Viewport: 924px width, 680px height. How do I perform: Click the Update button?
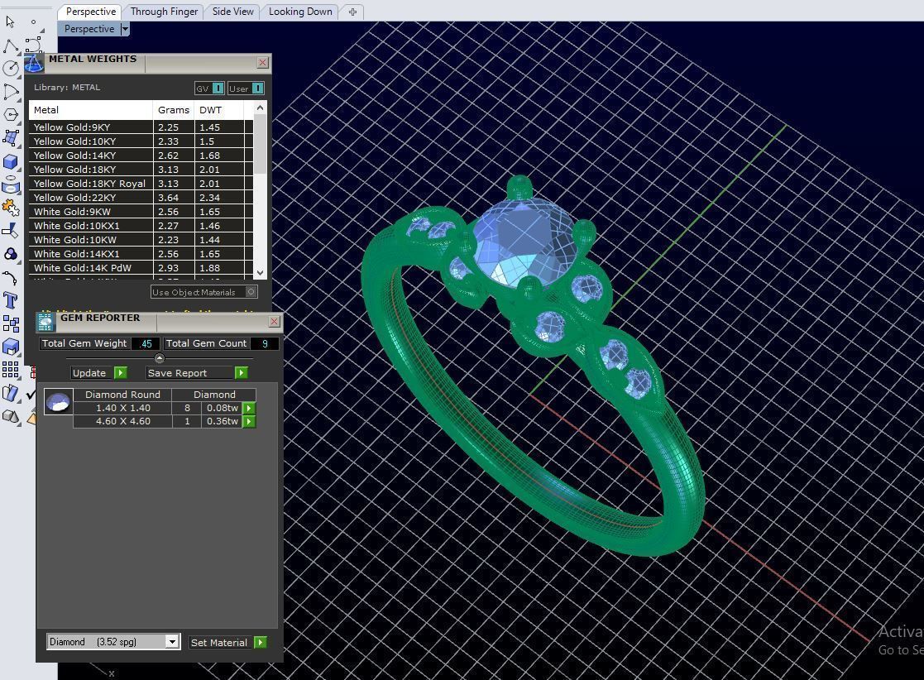click(99, 373)
